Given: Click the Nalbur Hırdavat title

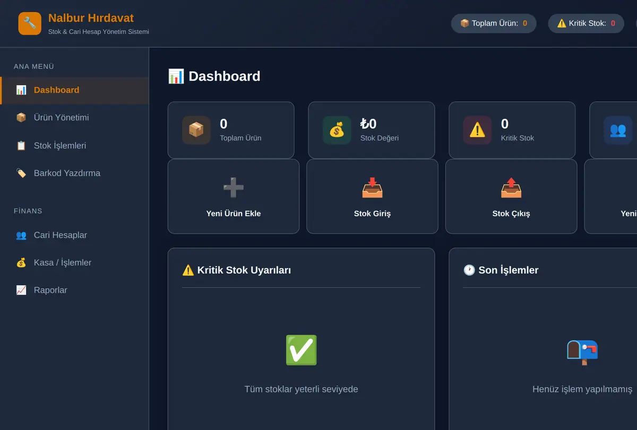Looking at the screenshot, I should (x=91, y=18).
